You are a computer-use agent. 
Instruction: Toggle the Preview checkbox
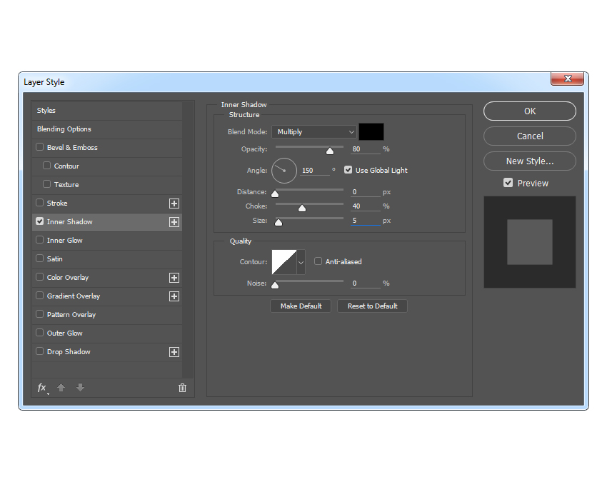(508, 184)
